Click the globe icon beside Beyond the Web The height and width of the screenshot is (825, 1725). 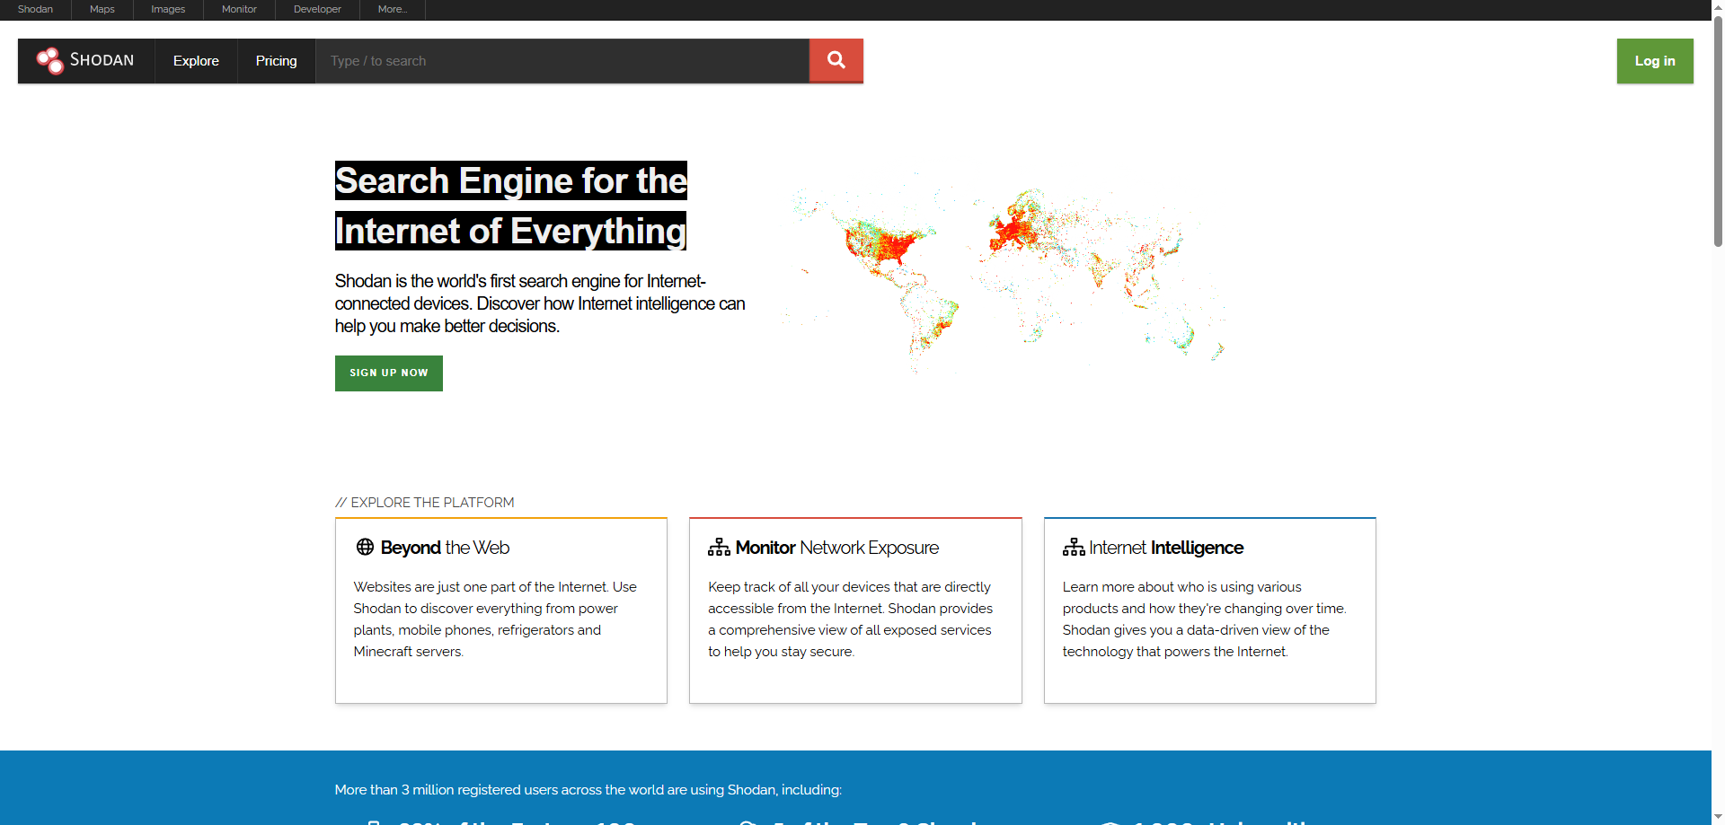point(365,547)
